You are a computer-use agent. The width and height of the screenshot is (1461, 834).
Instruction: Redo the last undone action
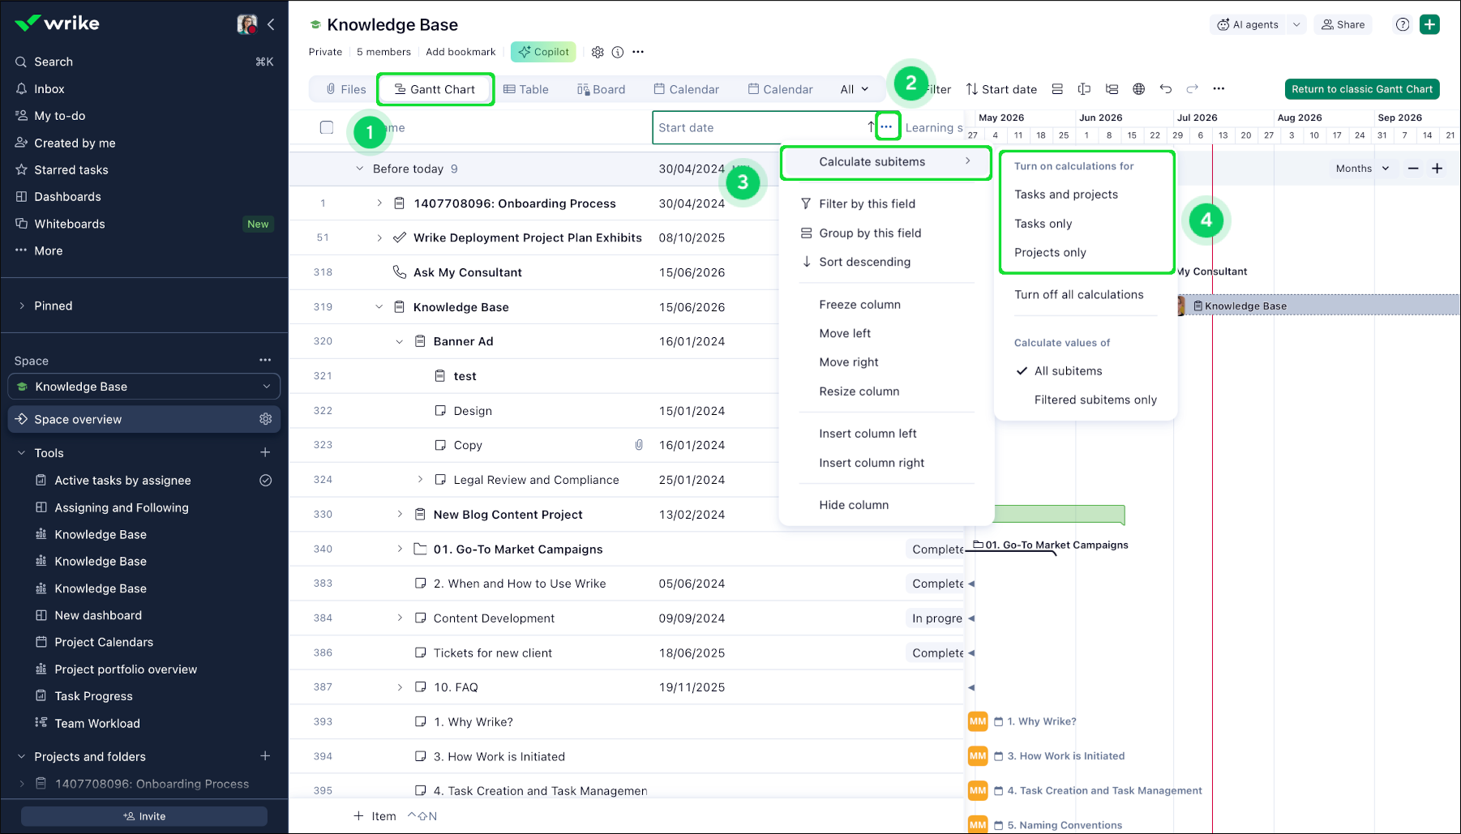click(x=1193, y=89)
